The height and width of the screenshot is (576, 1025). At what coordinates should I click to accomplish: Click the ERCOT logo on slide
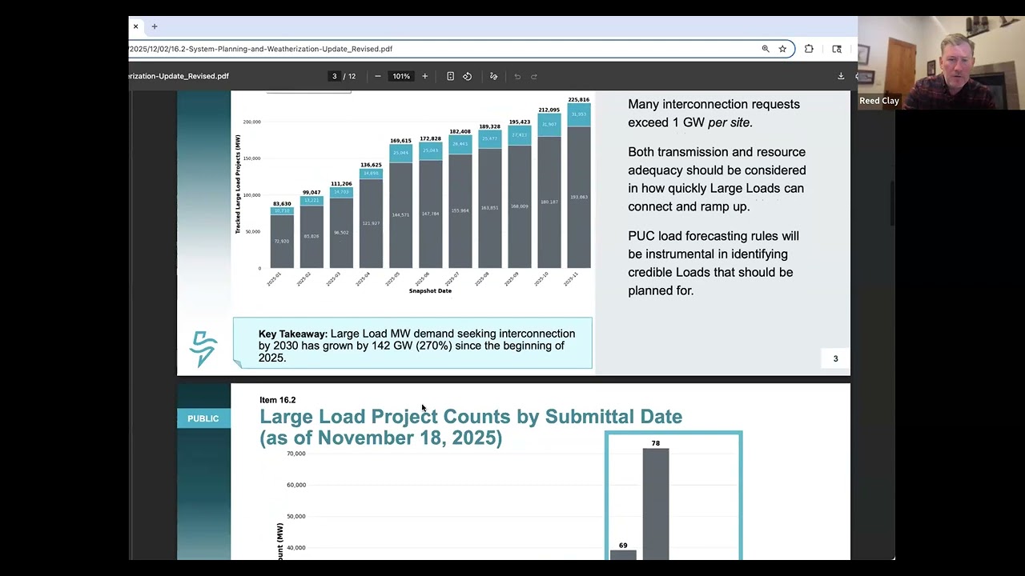coord(203,349)
